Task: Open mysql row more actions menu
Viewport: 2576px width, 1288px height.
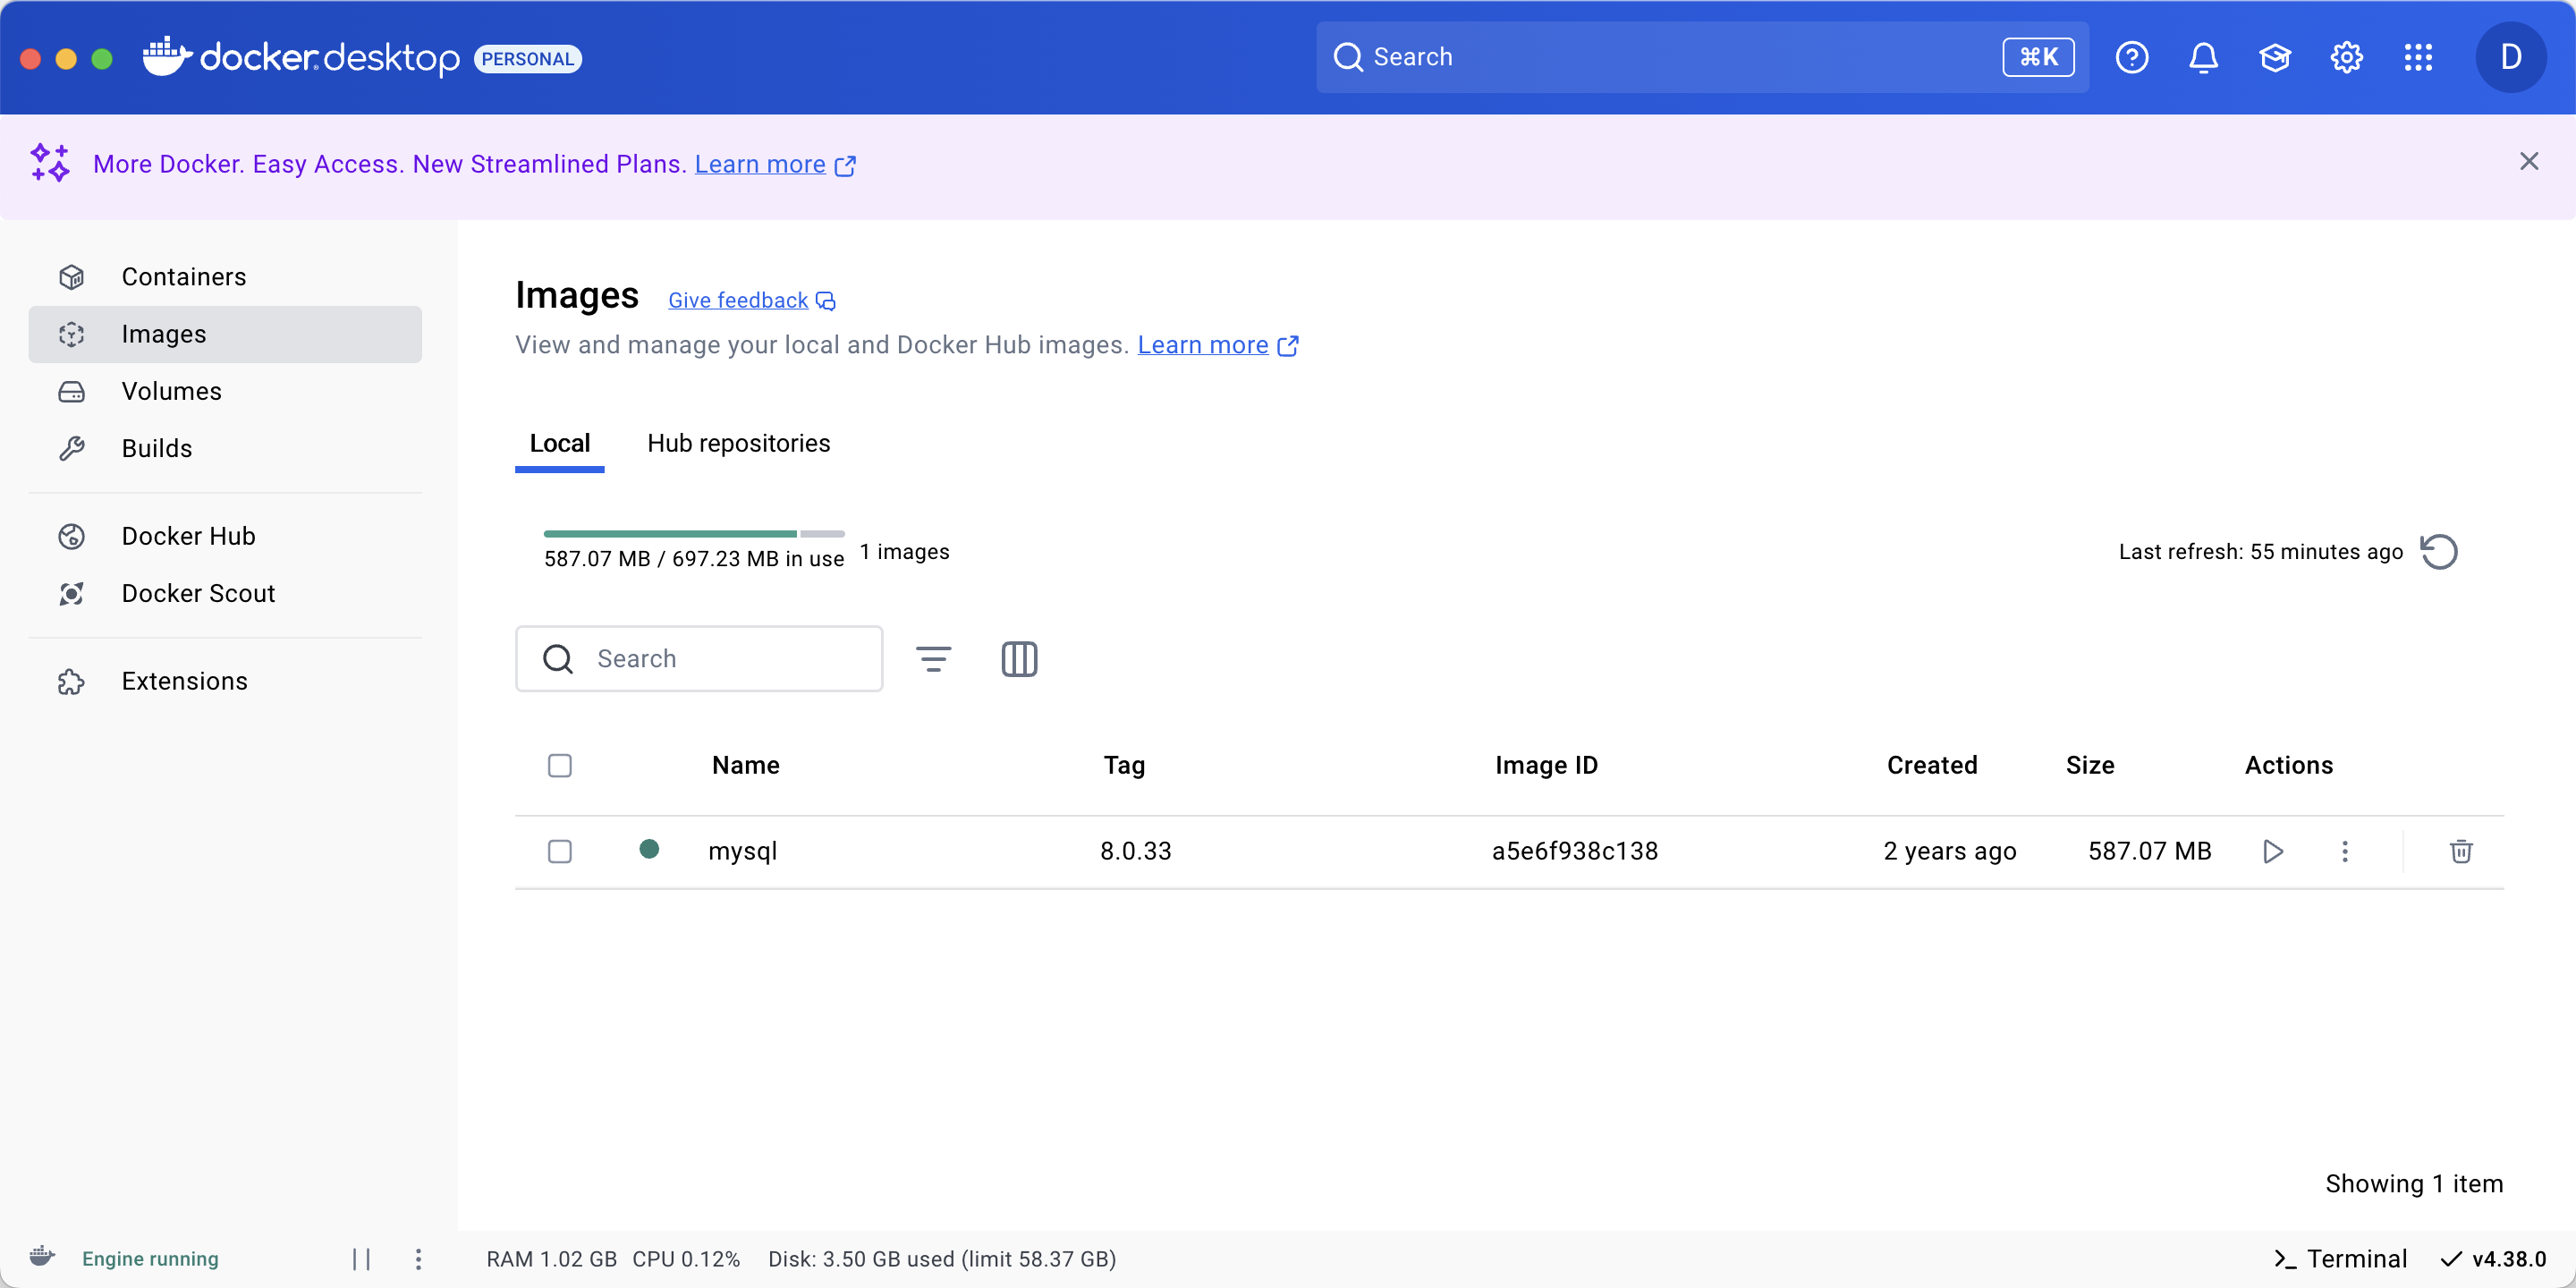Action: [x=2345, y=851]
